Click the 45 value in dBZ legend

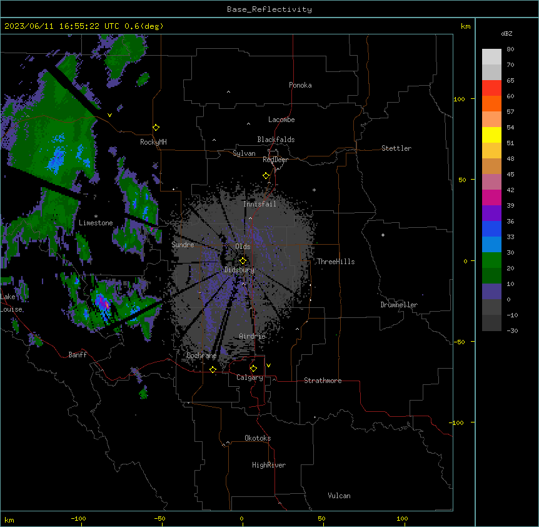pyautogui.click(x=510, y=175)
